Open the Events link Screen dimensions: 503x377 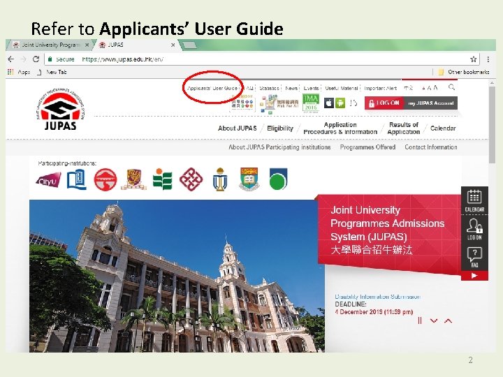311,88
